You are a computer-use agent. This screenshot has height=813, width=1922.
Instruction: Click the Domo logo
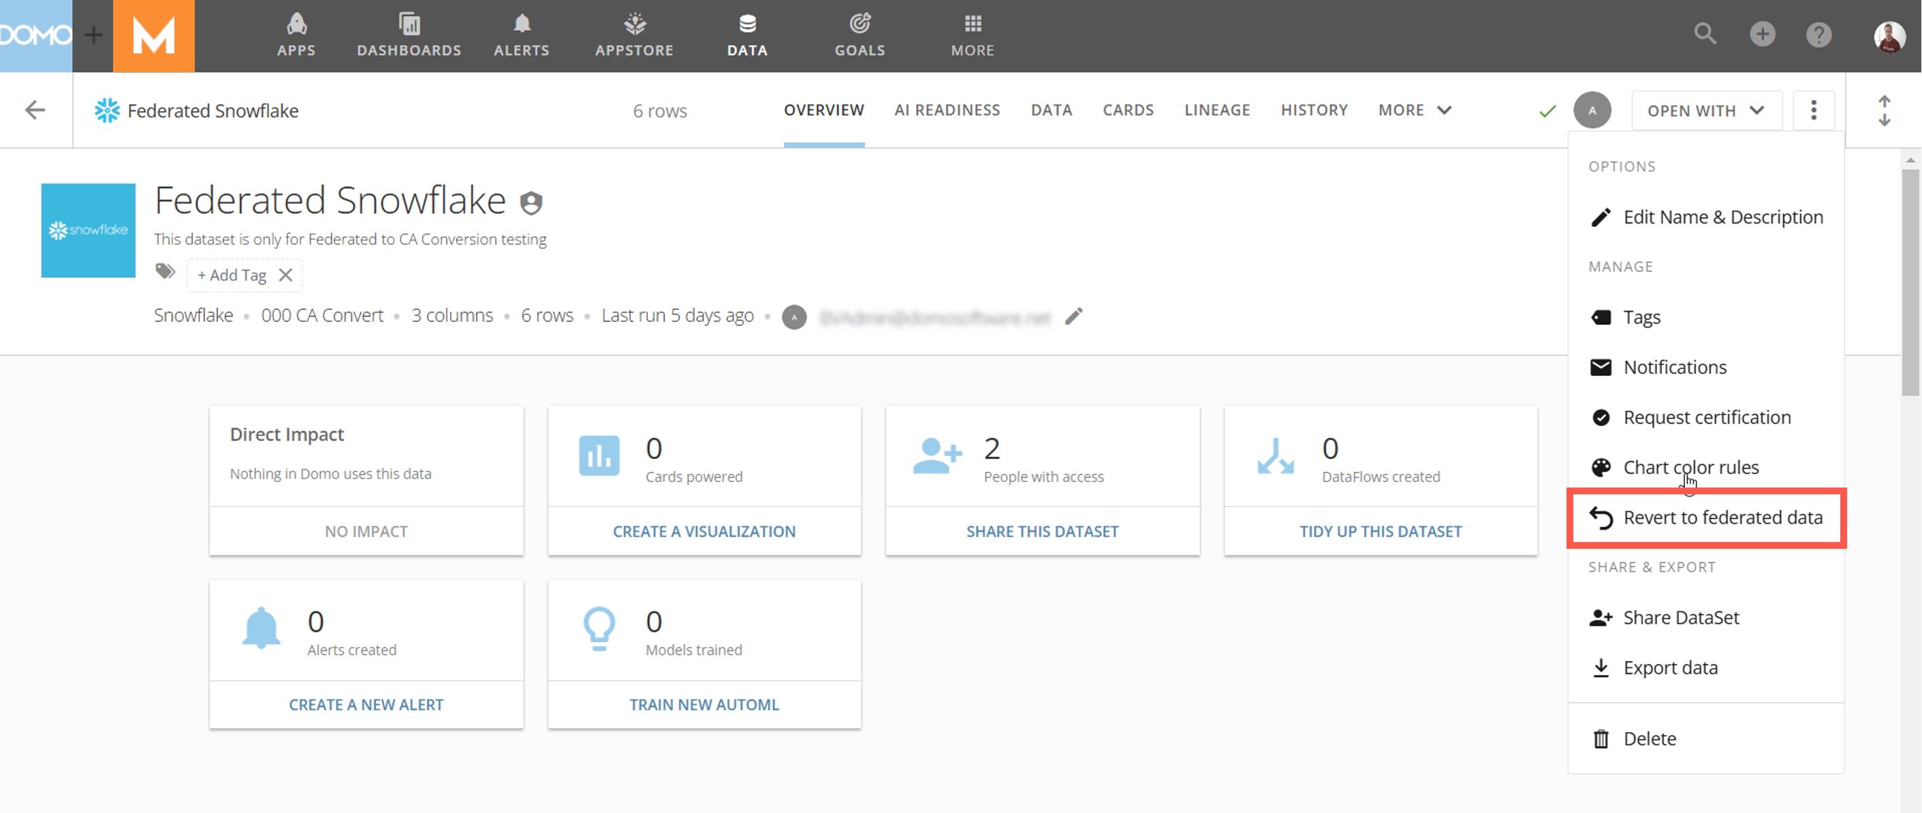[x=36, y=35]
